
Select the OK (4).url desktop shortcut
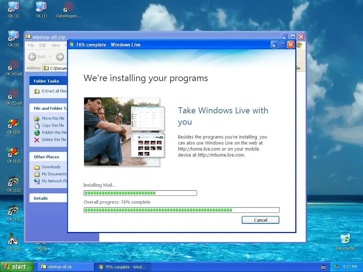coord(14,68)
